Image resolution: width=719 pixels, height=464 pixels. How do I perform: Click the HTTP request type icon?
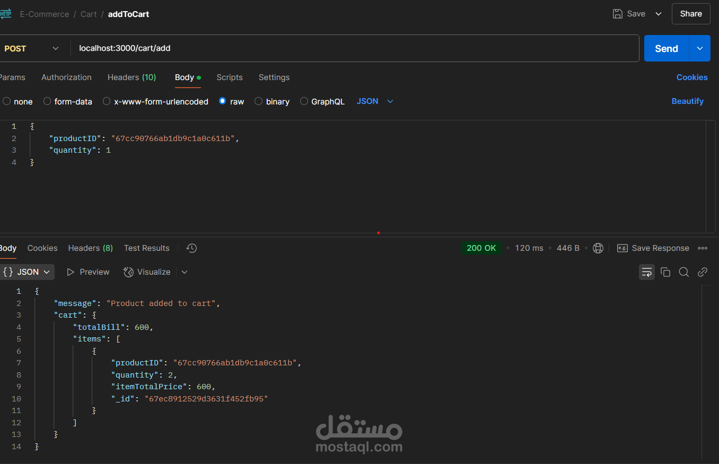coord(5,14)
